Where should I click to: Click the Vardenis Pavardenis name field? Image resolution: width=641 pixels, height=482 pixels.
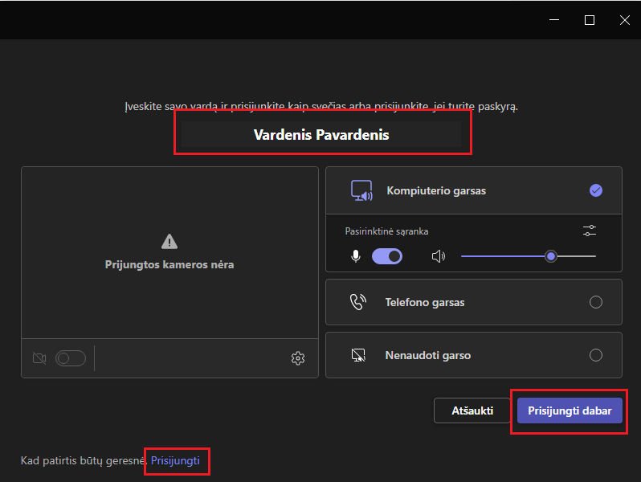(x=321, y=135)
